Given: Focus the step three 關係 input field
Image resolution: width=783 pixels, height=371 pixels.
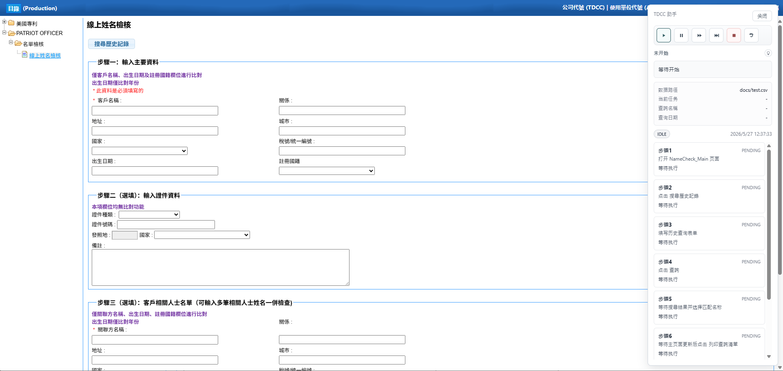Looking at the screenshot, I should (x=342, y=340).
